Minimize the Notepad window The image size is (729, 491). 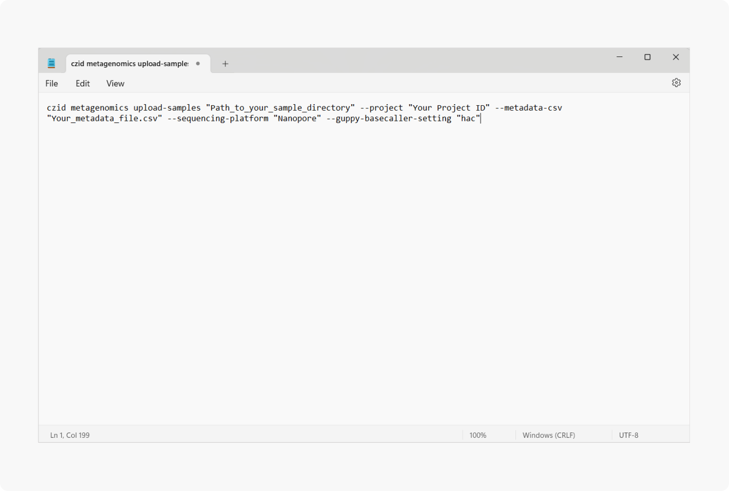pos(619,57)
